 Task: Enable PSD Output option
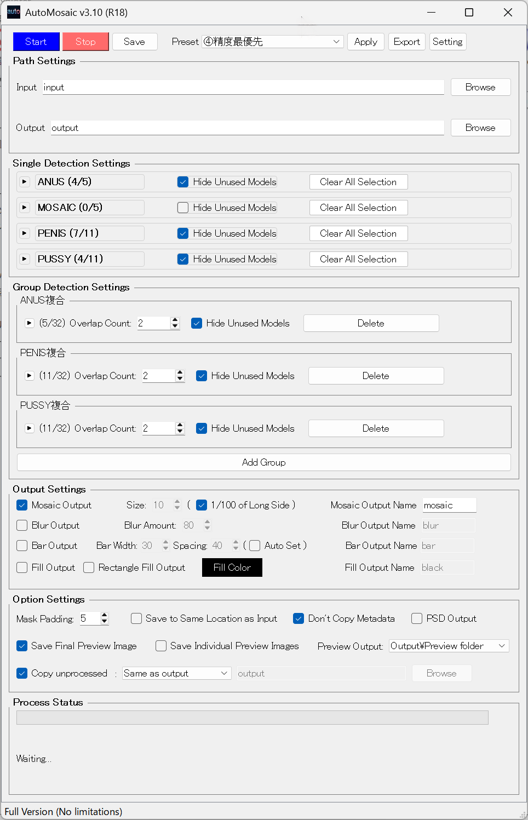coord(417,618)
